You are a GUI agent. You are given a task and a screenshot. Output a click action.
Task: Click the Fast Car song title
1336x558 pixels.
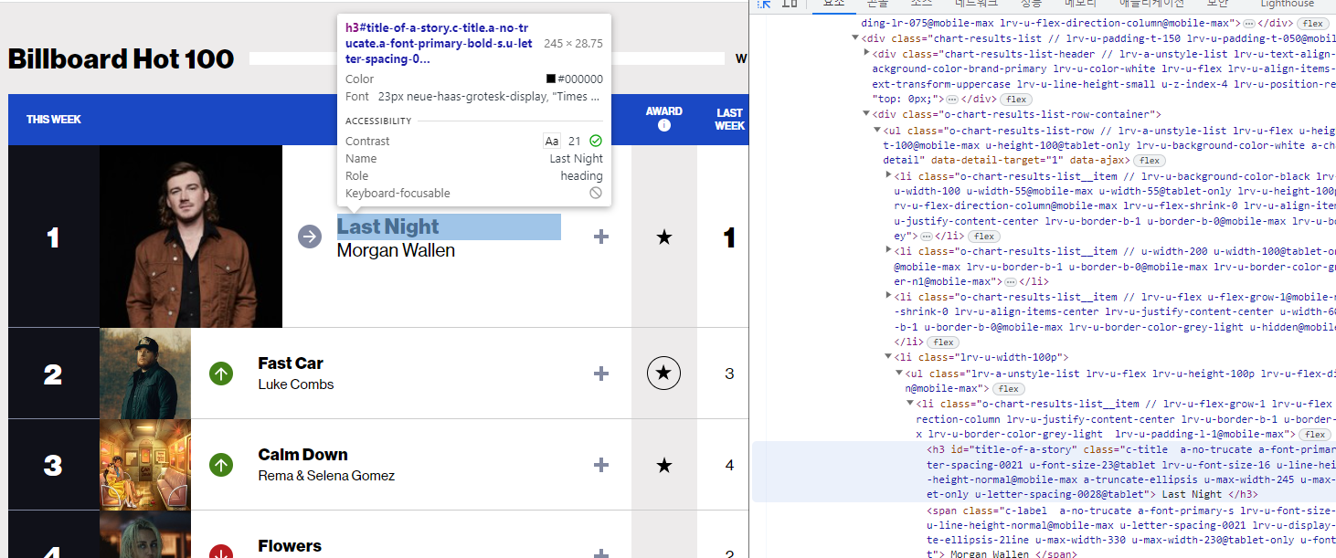click(x=291, y=363)
